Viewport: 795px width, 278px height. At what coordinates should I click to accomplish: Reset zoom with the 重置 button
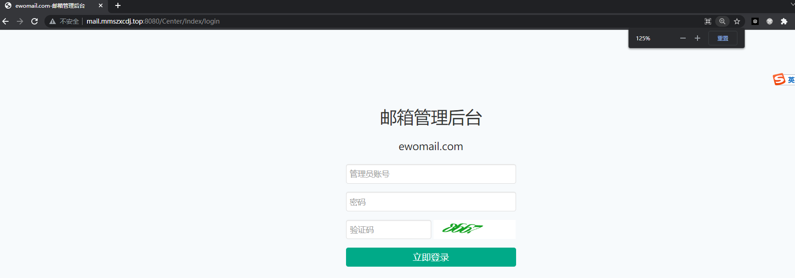[723, 39]
